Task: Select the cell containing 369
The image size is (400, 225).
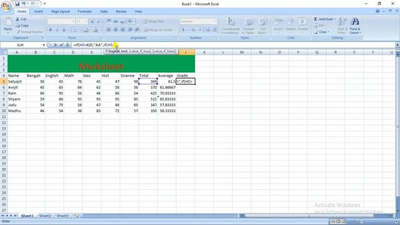Action: pos(148,81)
